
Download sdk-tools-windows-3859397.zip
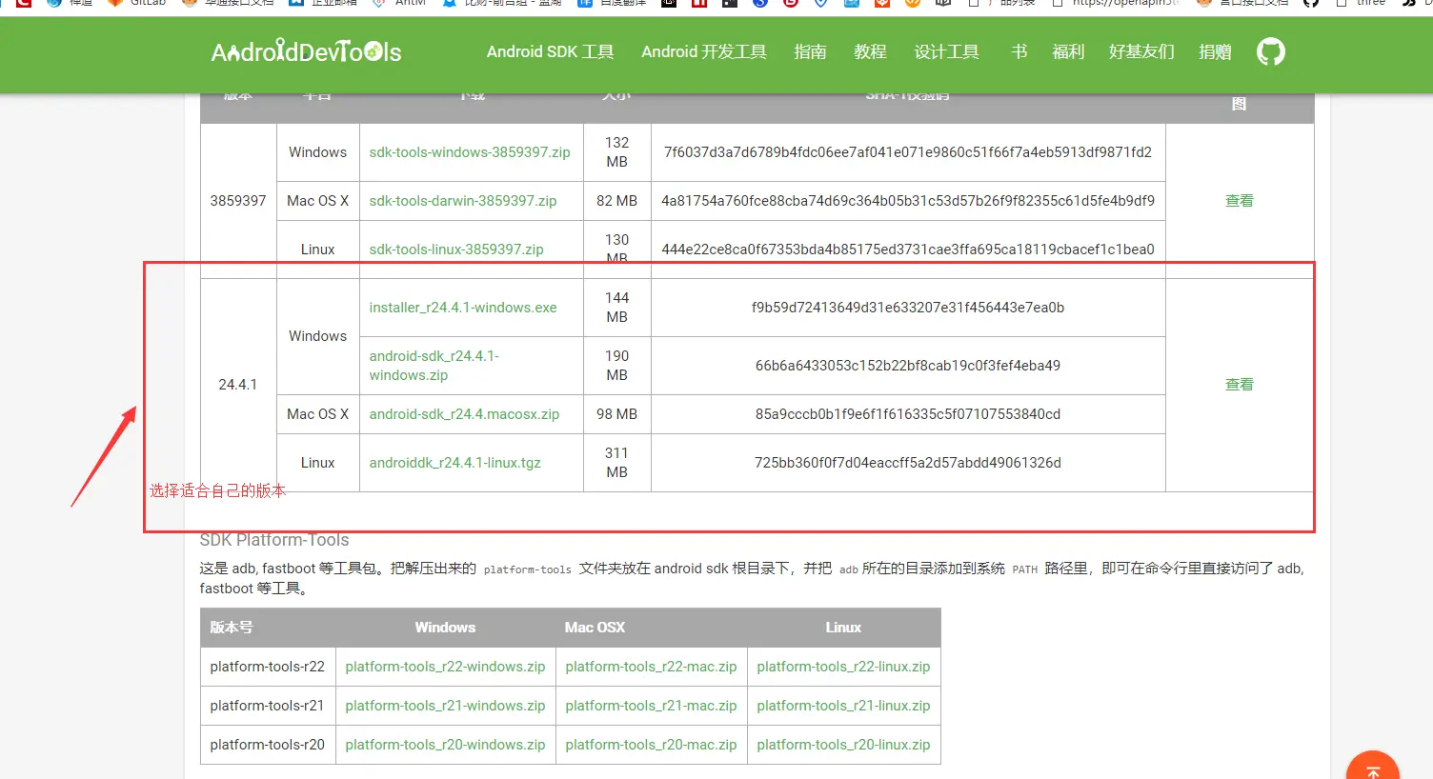click(x=470, y=152)
